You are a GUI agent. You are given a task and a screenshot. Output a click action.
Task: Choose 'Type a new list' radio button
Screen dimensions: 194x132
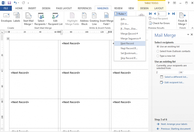158,56
